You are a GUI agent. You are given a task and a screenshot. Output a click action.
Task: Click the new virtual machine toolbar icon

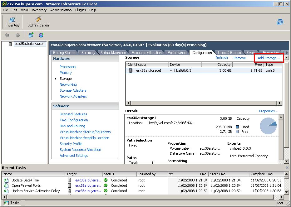pos(31,35)
